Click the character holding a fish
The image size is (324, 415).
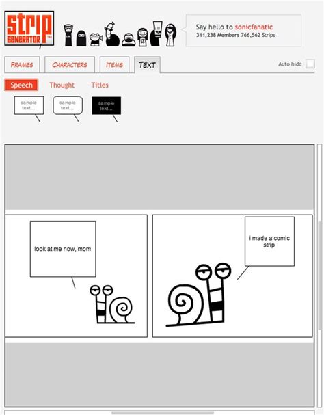pos(96,39)
